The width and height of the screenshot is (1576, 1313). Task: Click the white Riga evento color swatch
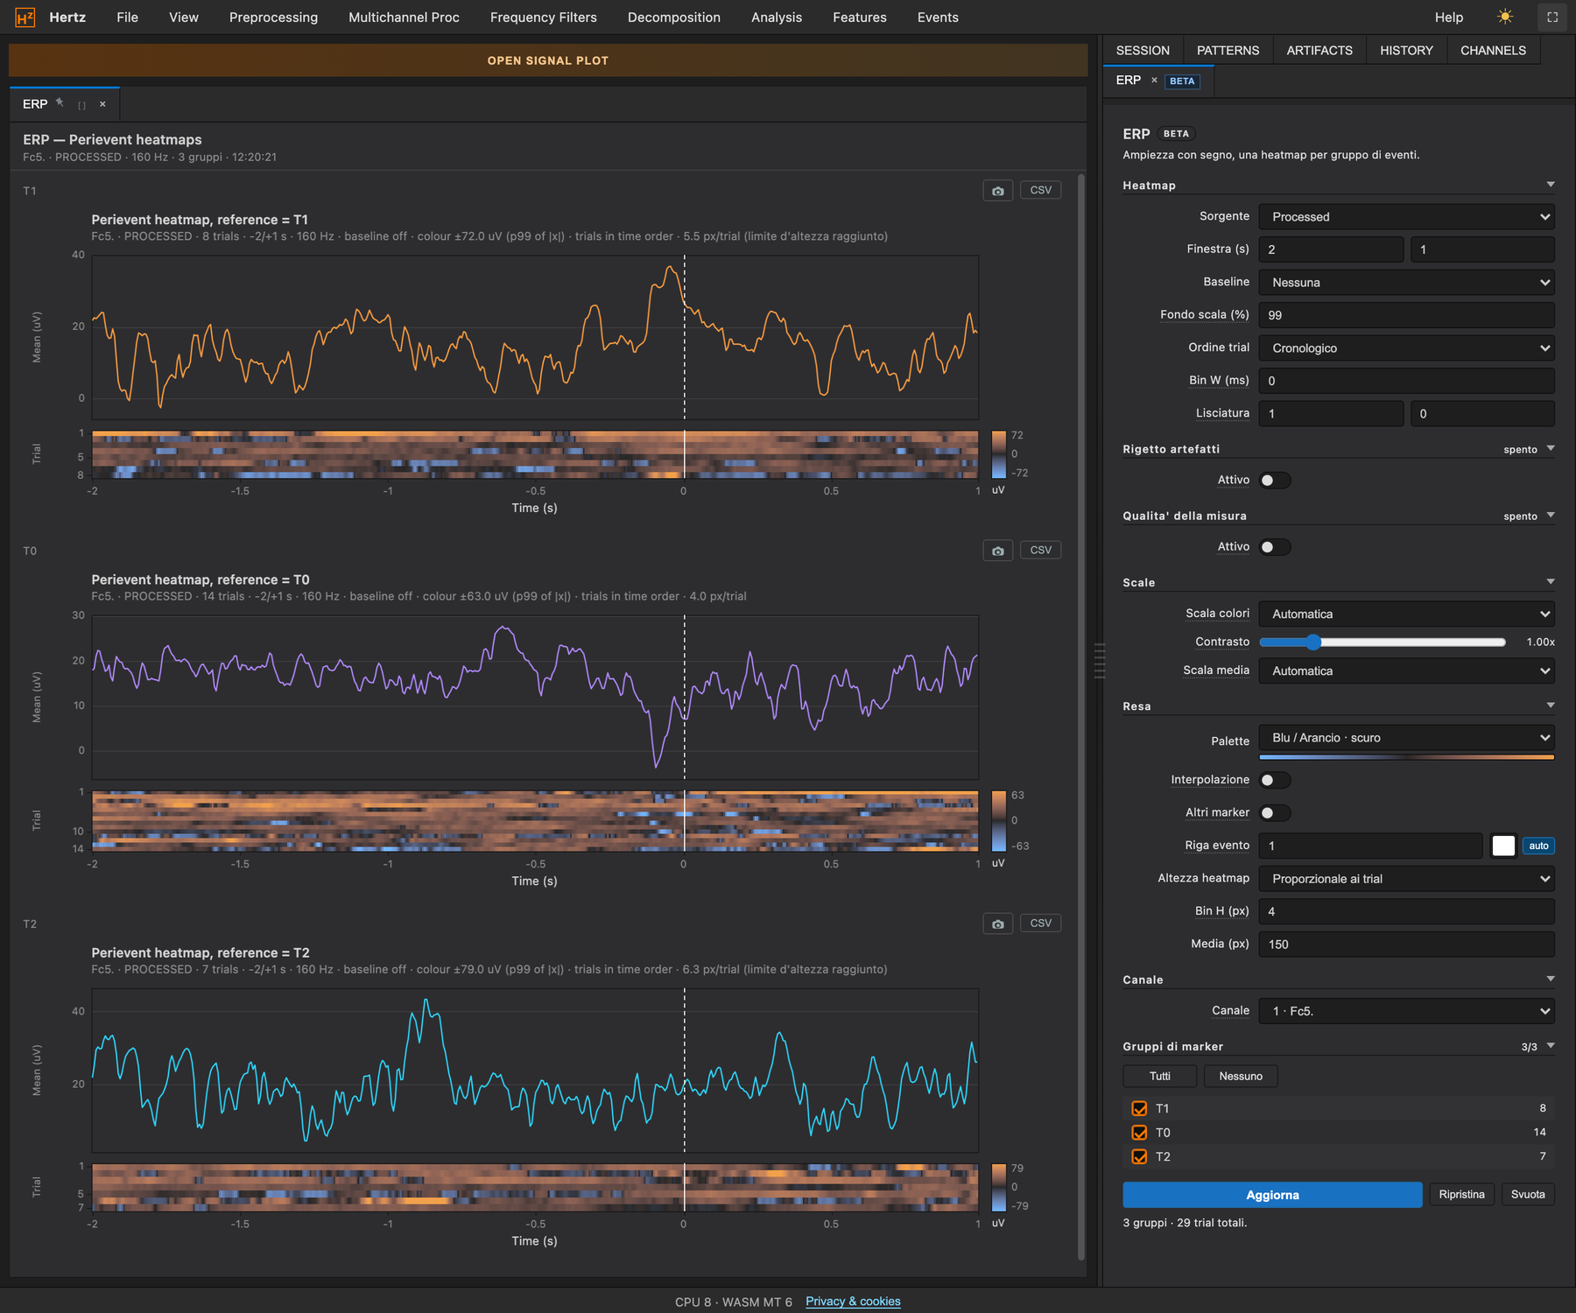point(1503,846)
